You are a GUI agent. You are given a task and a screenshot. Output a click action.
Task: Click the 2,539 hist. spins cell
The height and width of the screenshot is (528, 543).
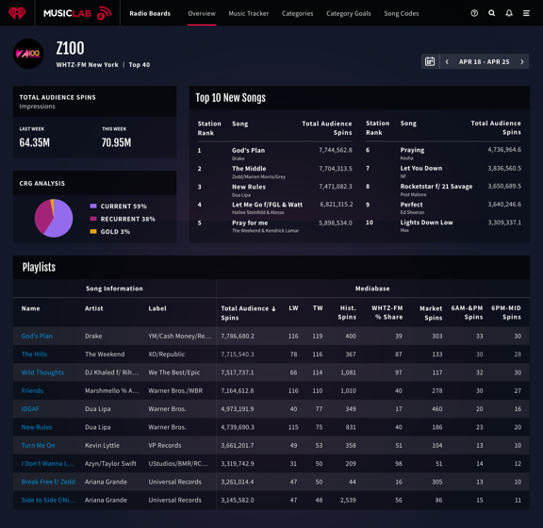coord(348,500)
